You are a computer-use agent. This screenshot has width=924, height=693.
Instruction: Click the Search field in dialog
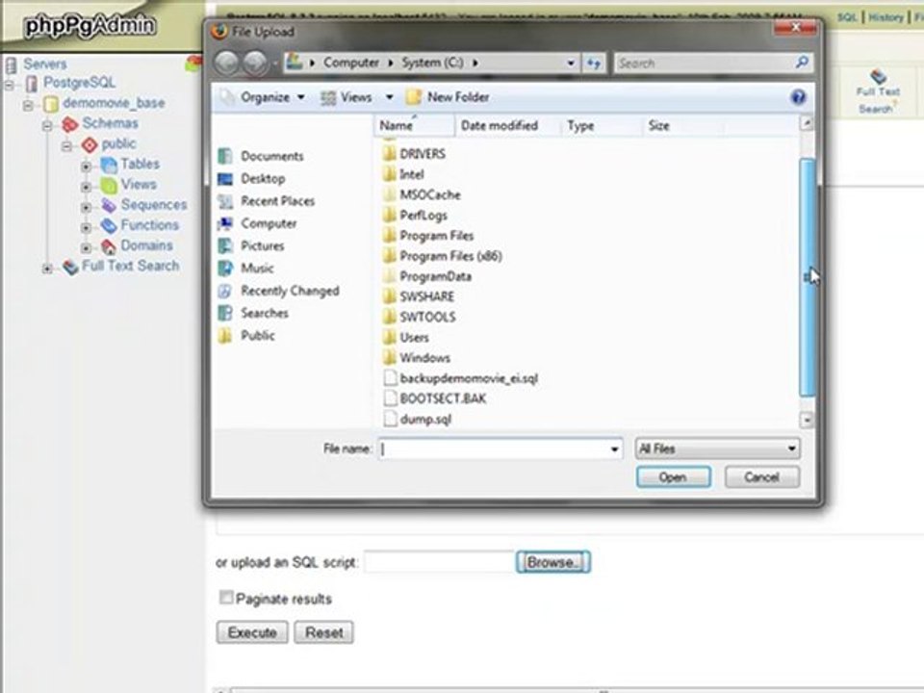click(705, 63)
